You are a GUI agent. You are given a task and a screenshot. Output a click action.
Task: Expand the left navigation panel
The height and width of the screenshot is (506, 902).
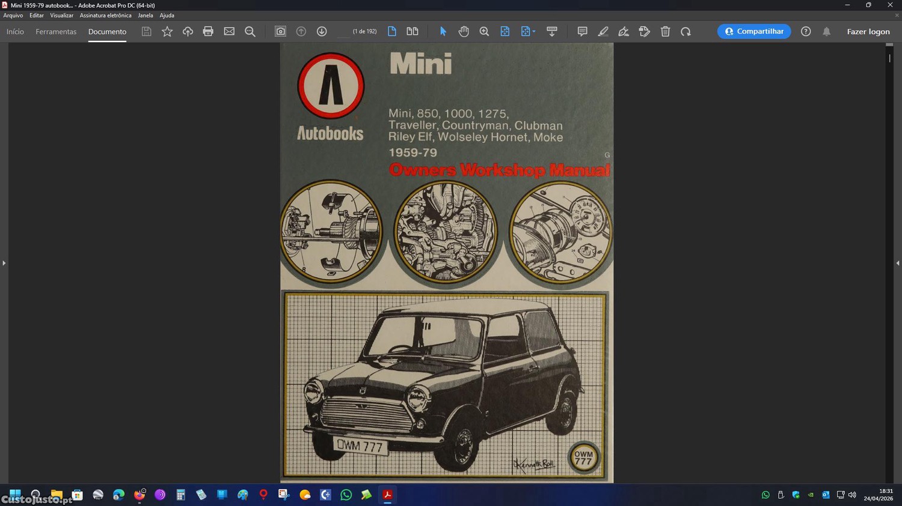(4, 263)
